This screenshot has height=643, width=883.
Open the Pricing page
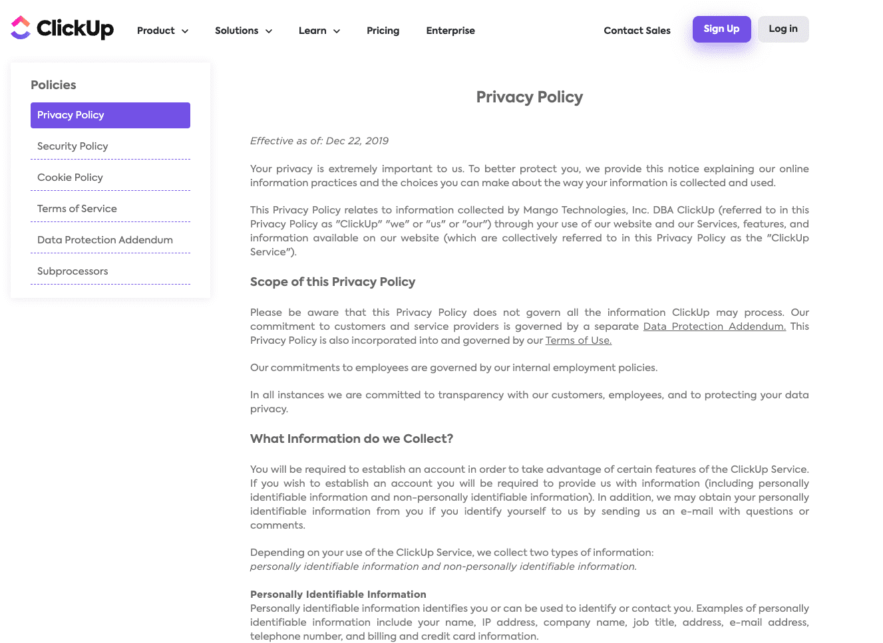pos(383,31)
